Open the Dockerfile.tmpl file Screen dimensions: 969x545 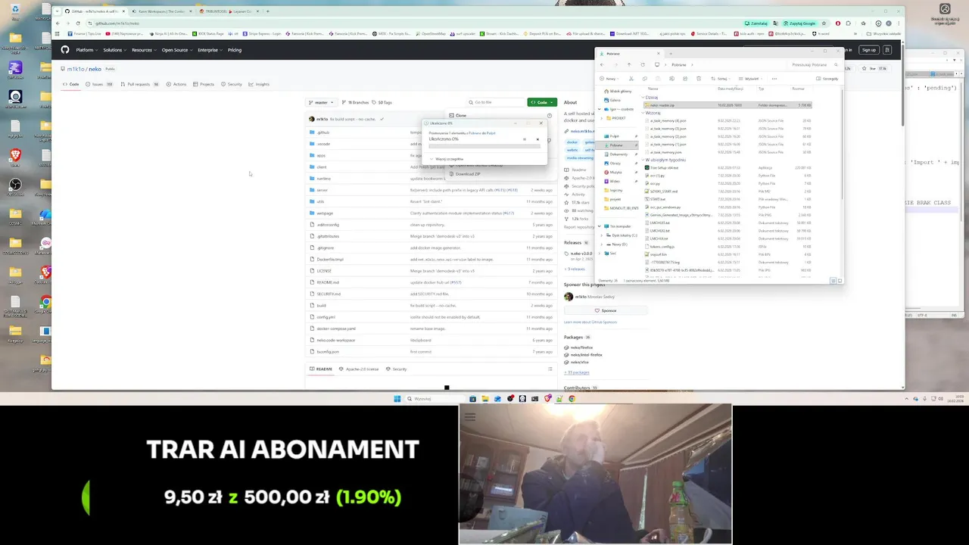point(330,260)
